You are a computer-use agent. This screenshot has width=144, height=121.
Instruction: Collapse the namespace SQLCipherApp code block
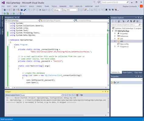9,40
